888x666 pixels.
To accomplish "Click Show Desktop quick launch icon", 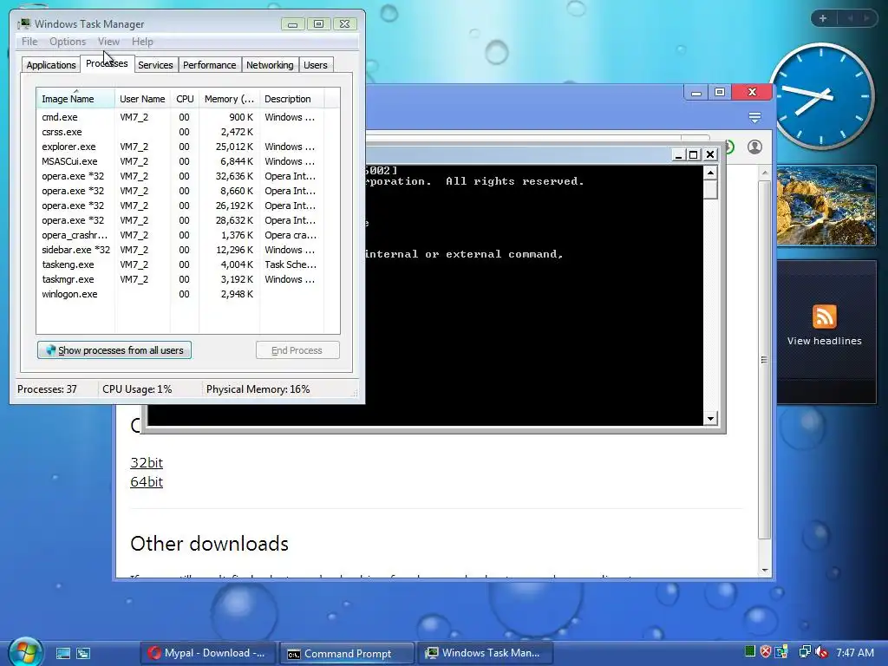I will pos(62,653).
